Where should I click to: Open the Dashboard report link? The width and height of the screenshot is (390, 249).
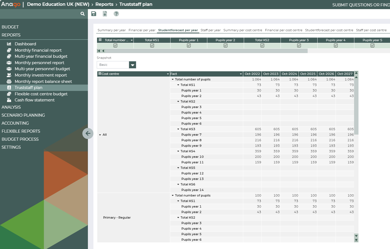25,44
